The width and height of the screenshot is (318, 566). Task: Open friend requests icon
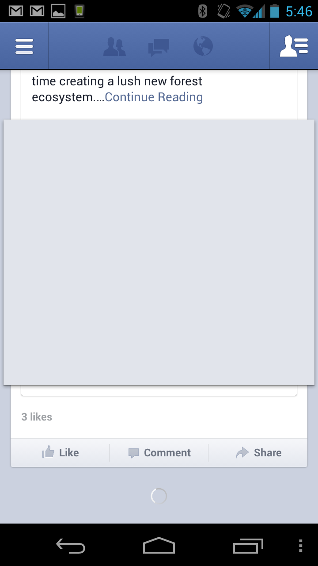(114, 46)
